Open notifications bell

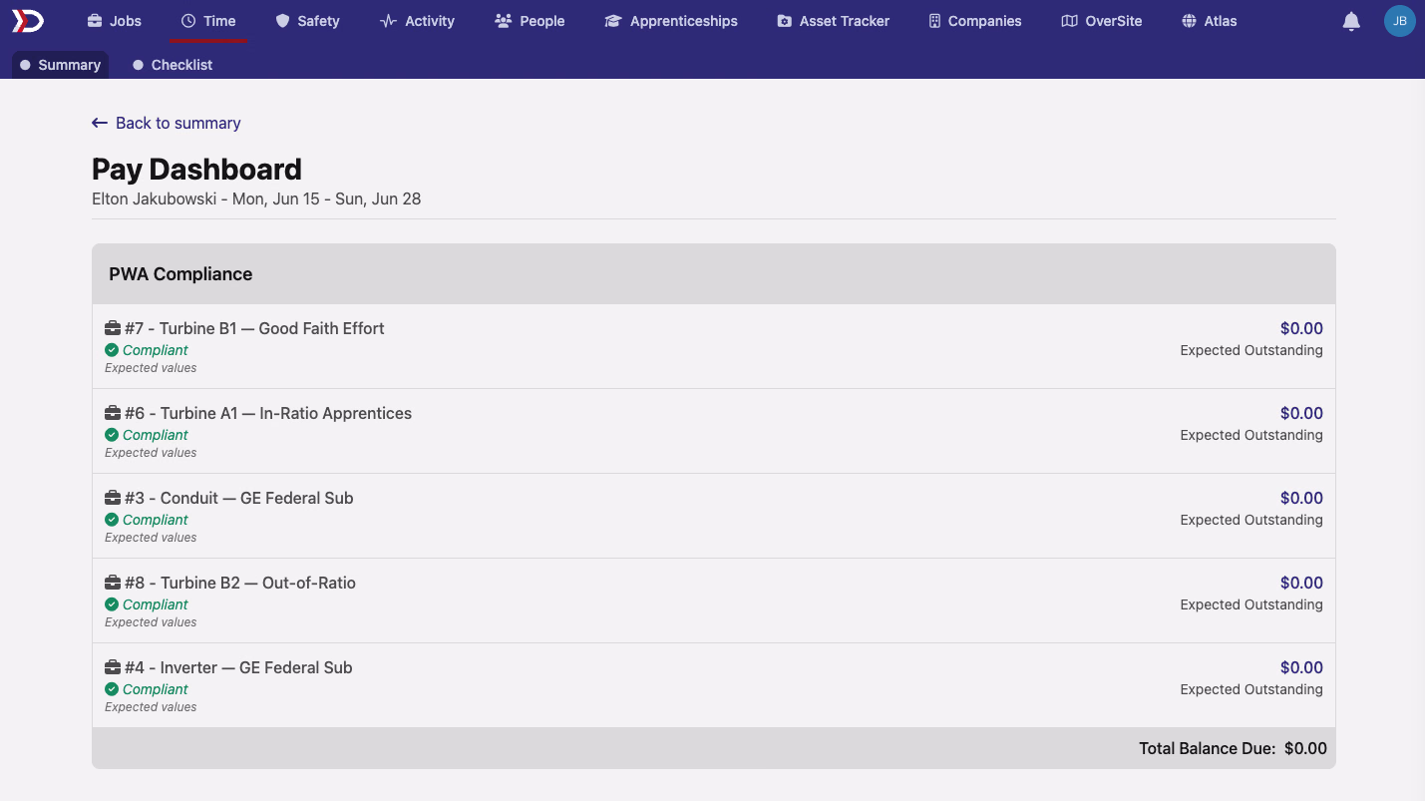(1351, 21)
